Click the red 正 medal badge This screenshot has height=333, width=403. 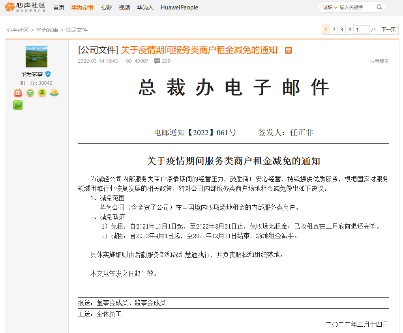(x=18, y=93)
